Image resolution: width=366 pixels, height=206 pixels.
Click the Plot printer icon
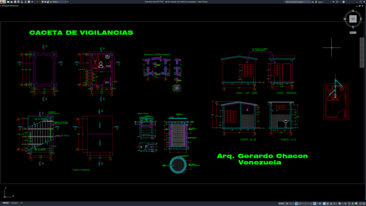pyautogui.click(x=29, y=2)
